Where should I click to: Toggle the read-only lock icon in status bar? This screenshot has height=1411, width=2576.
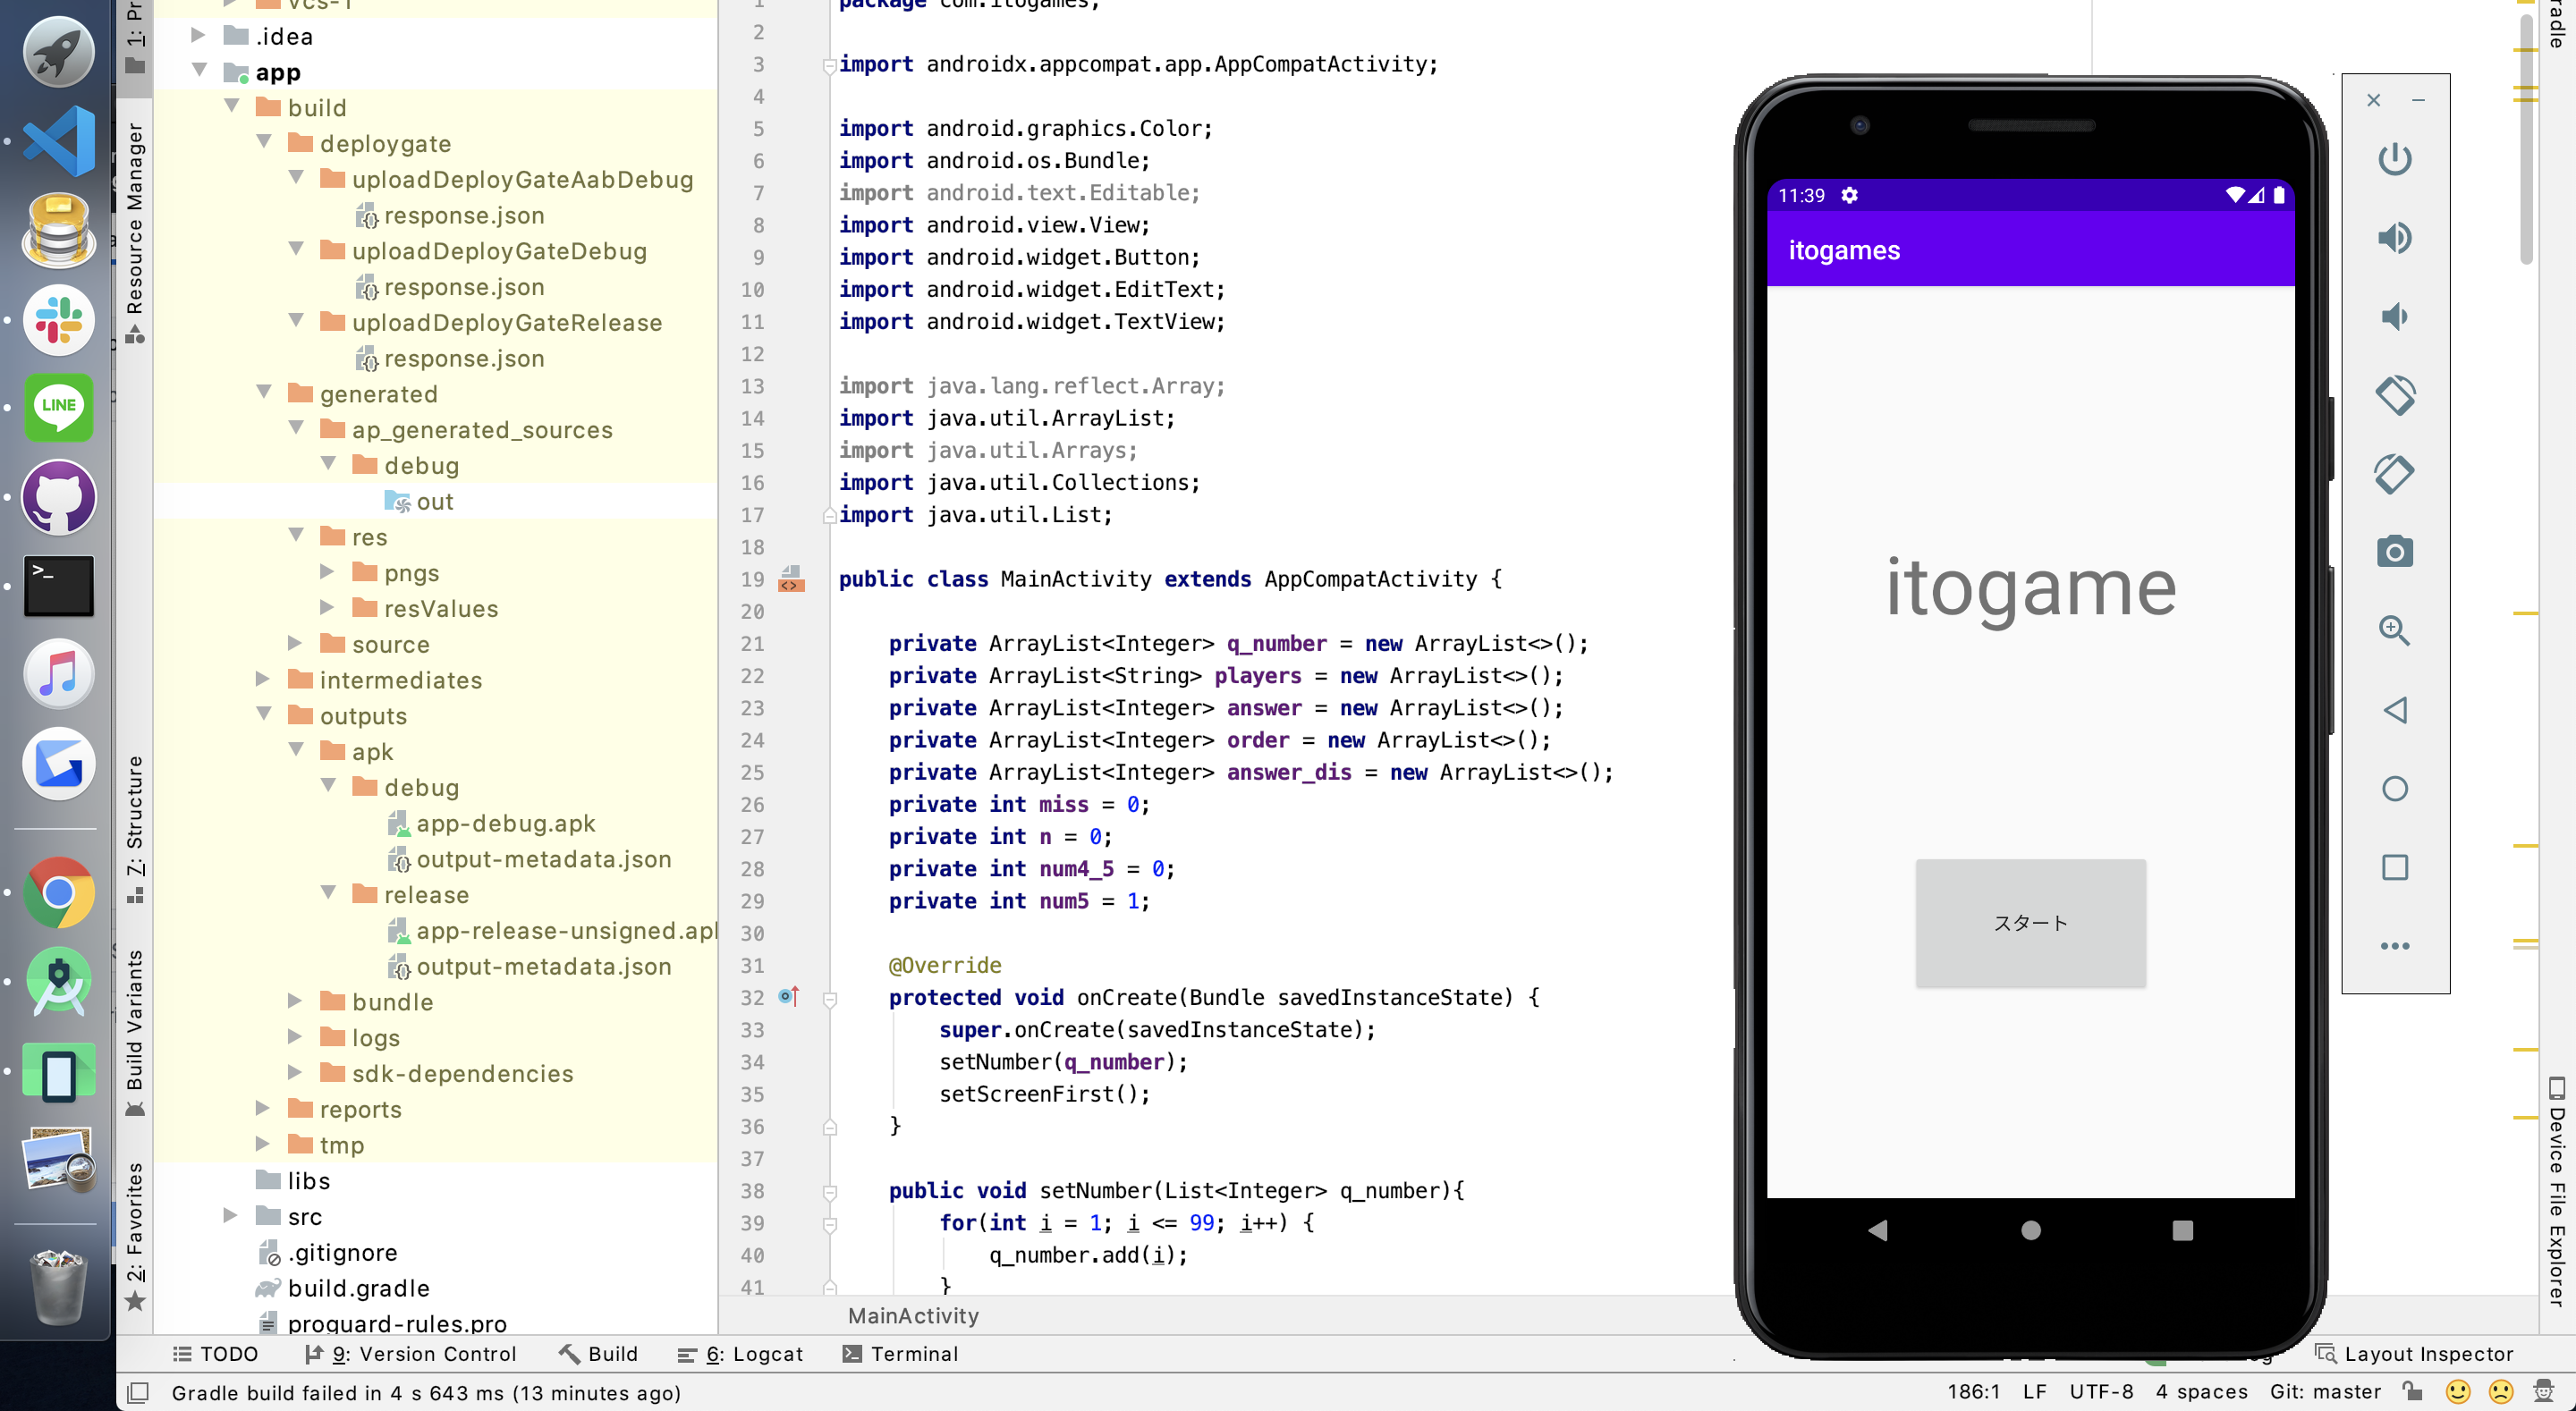2413,1391
